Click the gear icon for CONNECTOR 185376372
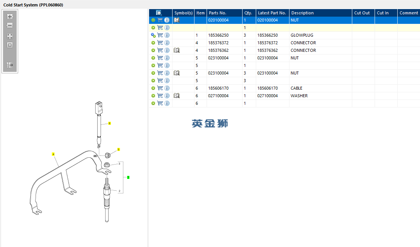The height and width of the screenshot is (247, 420). pos(153,43)
